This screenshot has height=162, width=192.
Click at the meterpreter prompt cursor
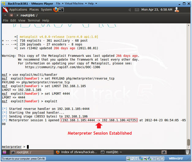click(x=28, y=147)
